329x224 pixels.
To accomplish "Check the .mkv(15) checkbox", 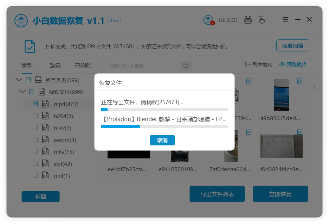I will 35,151.
